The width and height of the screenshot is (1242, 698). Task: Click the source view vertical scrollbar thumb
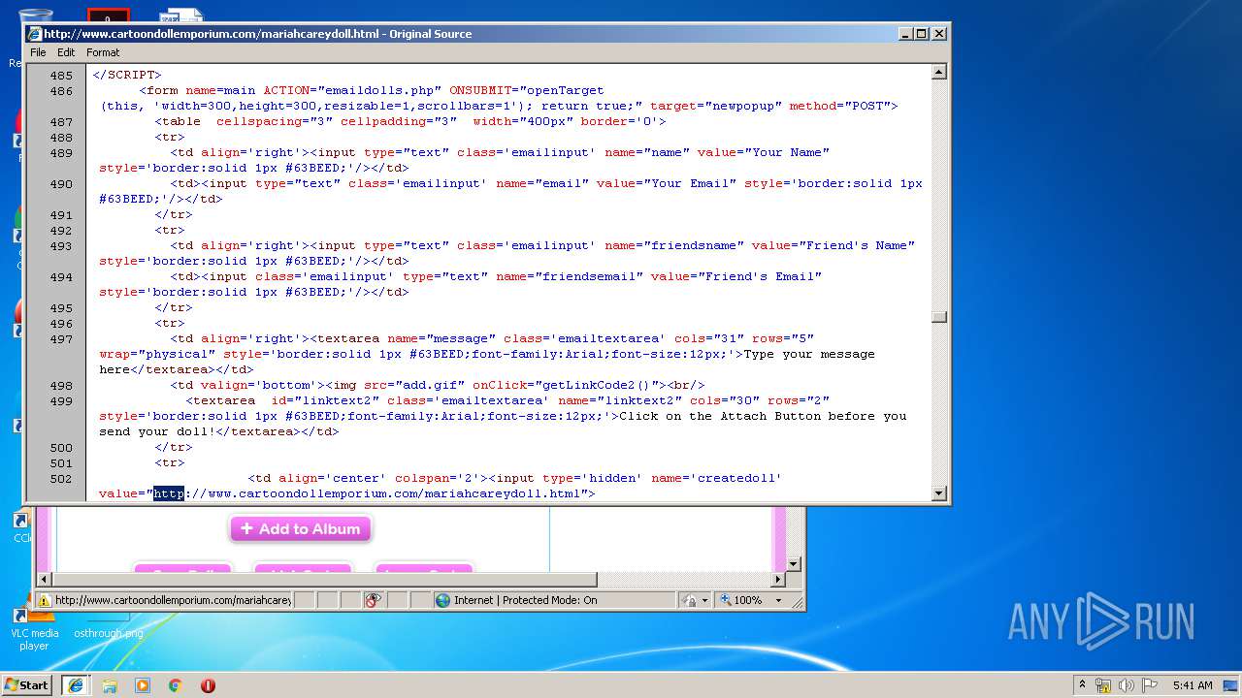pos(938,317)
